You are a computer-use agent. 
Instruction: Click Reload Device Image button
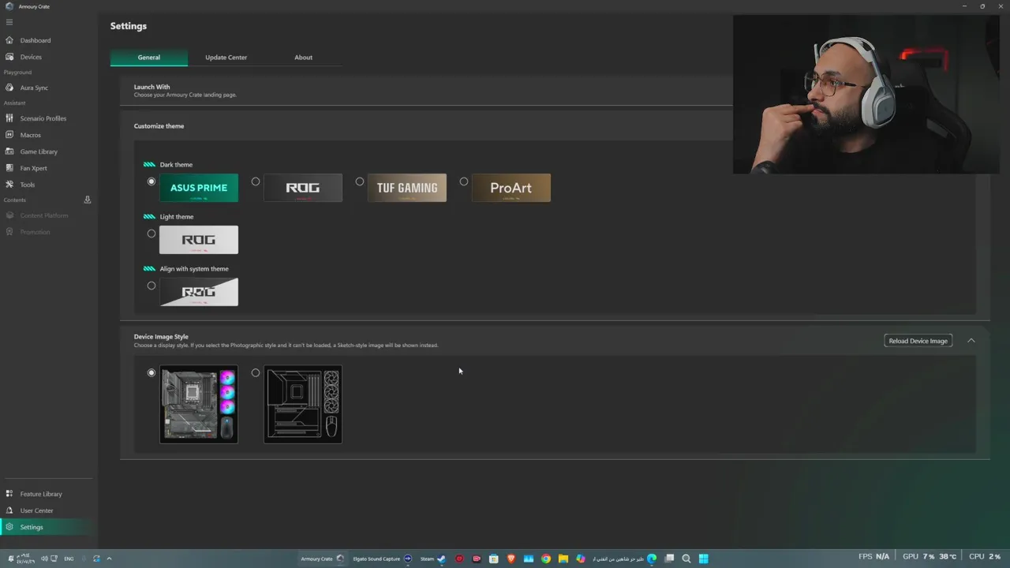pyautogui.click(x=918, y=341)
